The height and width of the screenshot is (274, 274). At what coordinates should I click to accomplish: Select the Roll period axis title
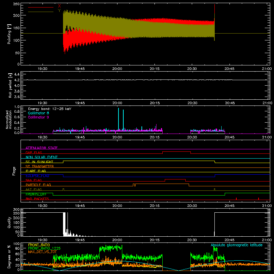click(x=10, y=85)
